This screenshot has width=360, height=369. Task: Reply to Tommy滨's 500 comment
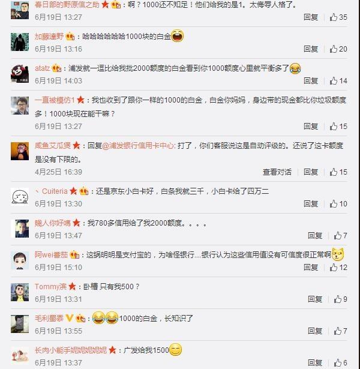tap(315, 299)
